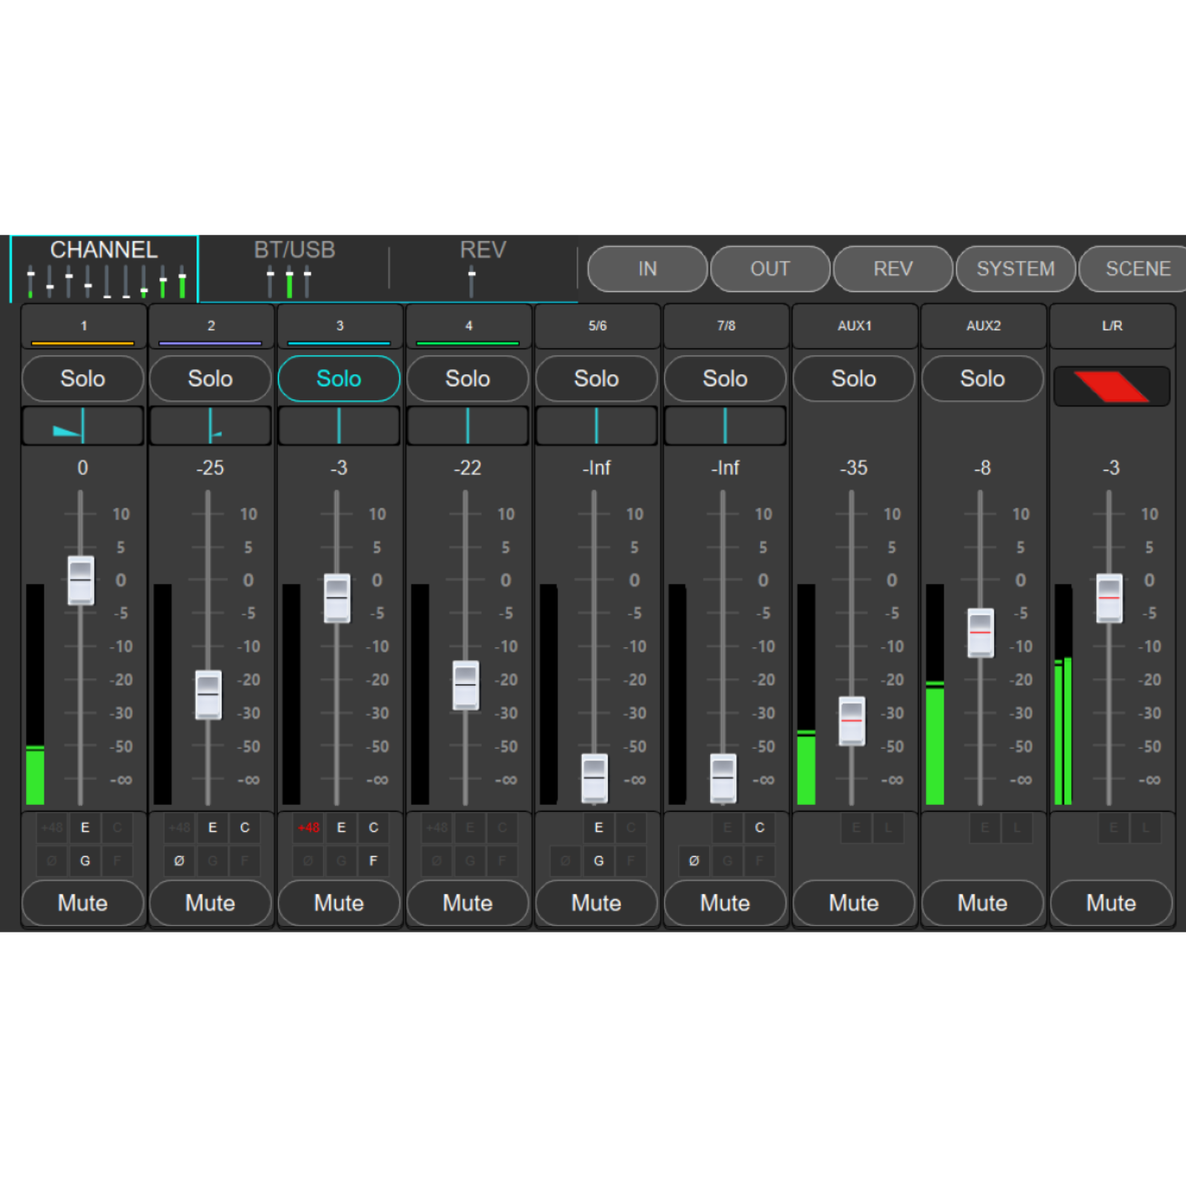Click the red icon on L/R strip

[x=1110, y=385]
